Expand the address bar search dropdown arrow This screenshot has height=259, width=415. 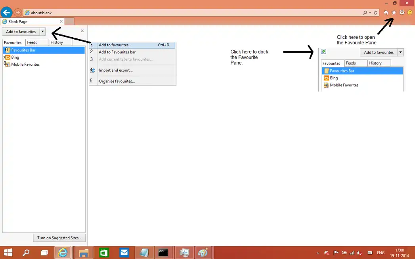point(370,13)
